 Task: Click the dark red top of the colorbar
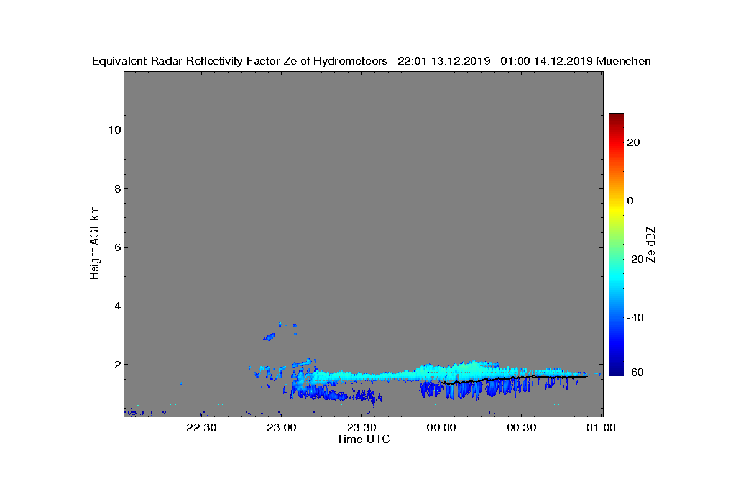pos(616,118)
